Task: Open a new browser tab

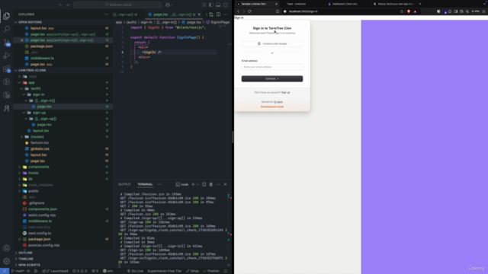Action: click(x=420, y=4)
